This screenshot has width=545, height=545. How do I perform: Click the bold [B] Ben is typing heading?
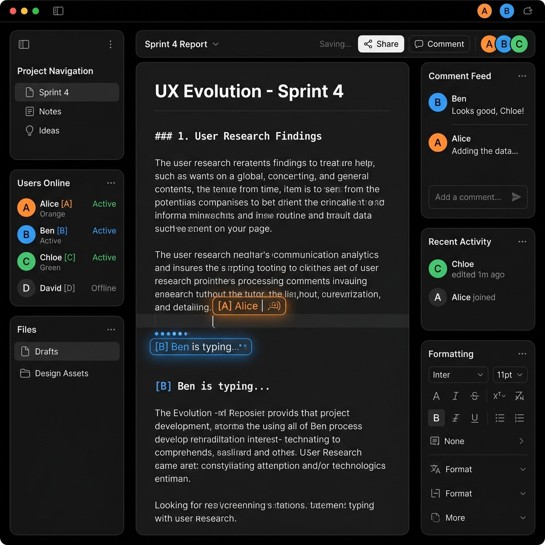[x=212, y=386]
